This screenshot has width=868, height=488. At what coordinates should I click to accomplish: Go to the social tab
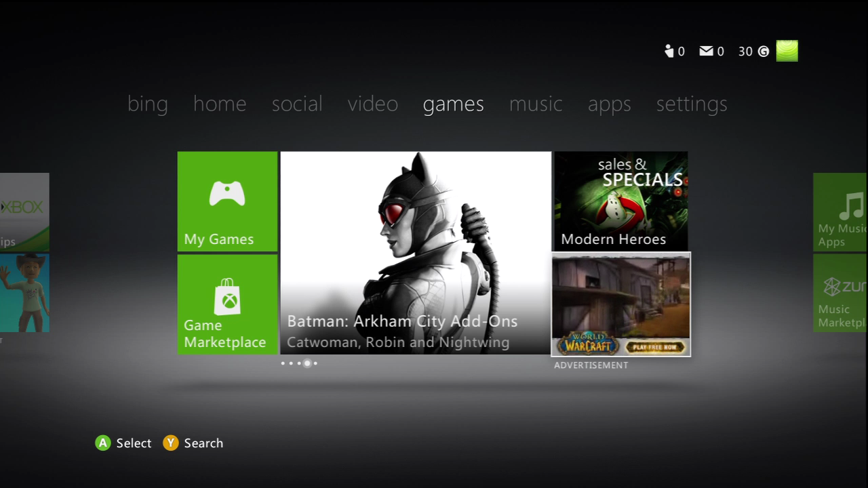(x=297, y=104)
